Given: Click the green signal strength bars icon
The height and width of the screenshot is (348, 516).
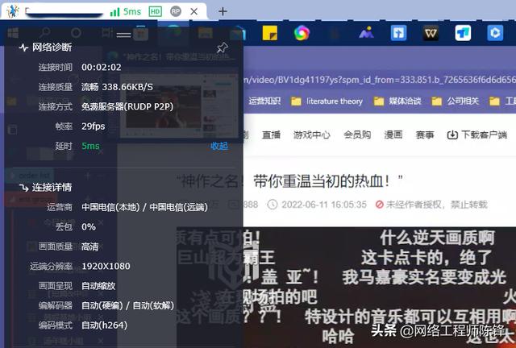Looking at the screenshot, I should coord(114,13).
